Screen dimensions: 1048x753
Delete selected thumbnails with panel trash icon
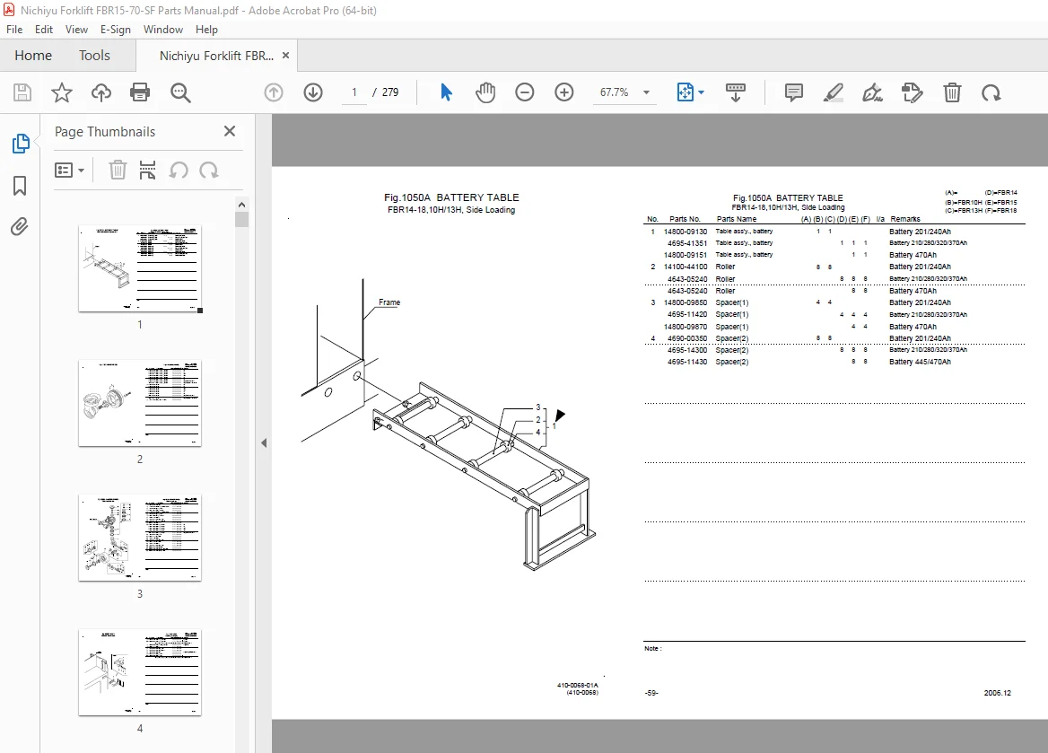118,170
